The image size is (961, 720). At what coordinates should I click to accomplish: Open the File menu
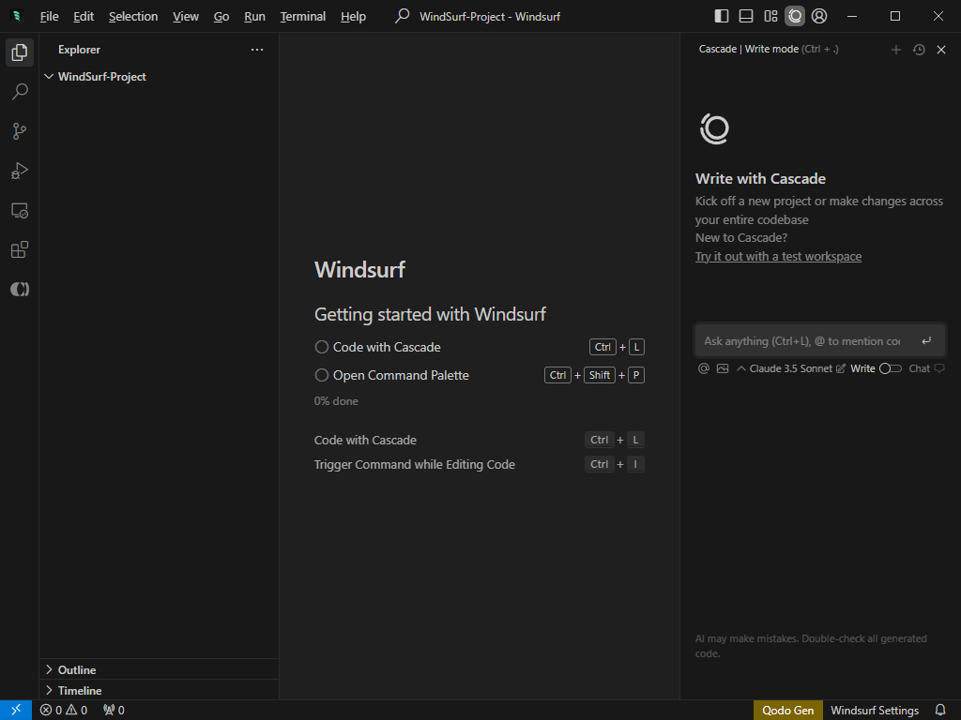coord(49,17)
